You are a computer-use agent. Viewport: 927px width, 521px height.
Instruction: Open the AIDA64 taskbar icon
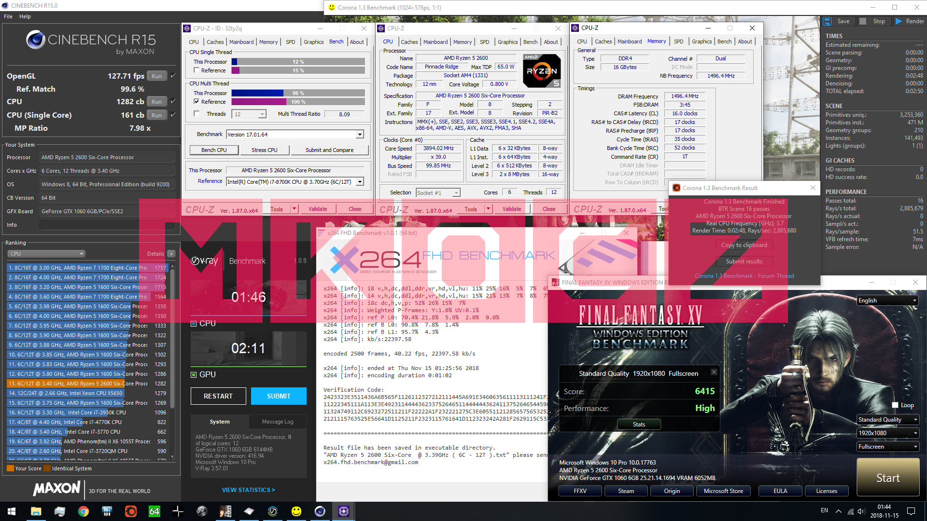pyautogui.click(x=154, y=511)
